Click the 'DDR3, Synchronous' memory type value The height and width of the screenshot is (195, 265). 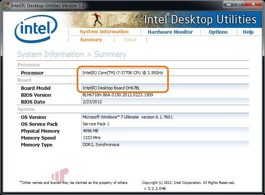point(101,145)
